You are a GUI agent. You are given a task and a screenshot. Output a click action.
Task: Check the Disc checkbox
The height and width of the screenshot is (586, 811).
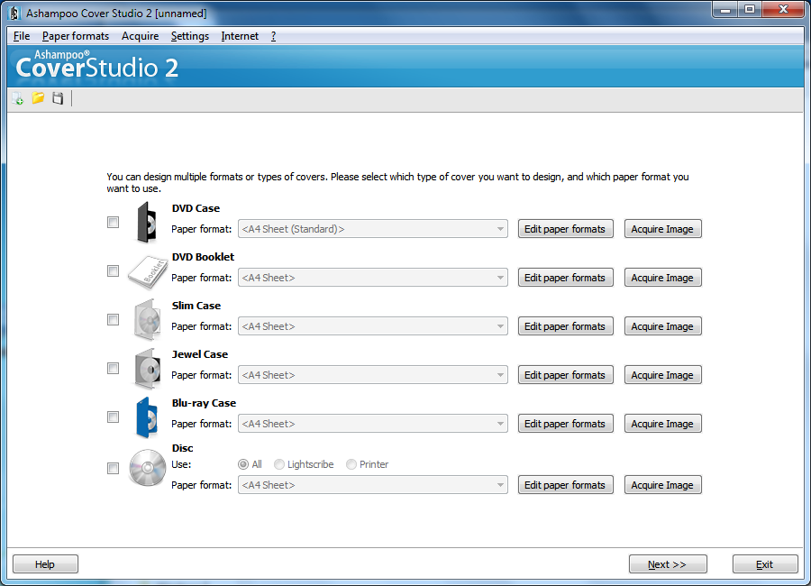click(x=113, y=468)
